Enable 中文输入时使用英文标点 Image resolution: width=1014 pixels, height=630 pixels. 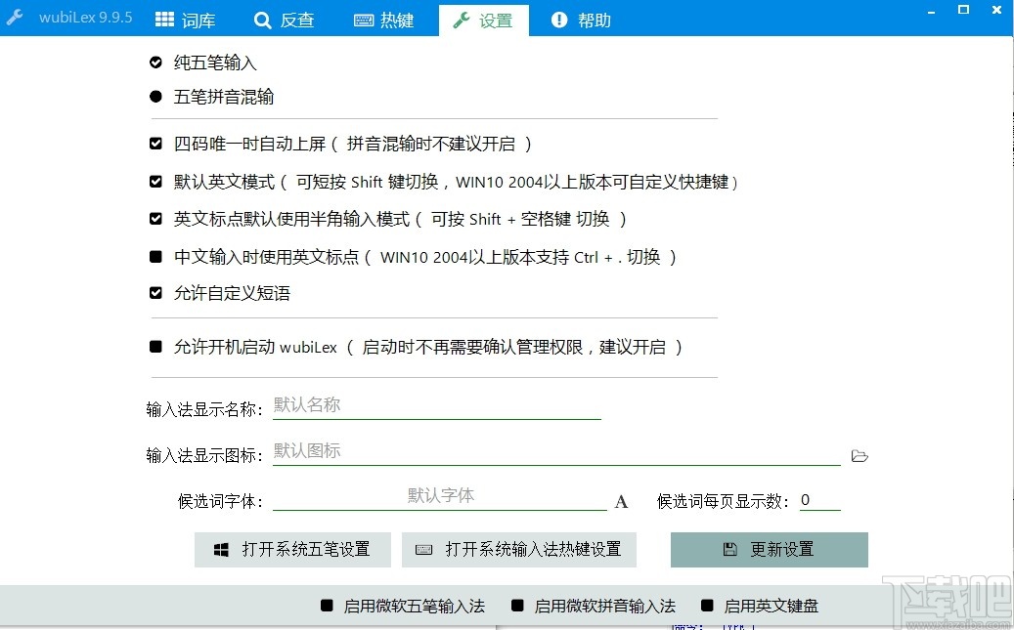tap(154, 256)
